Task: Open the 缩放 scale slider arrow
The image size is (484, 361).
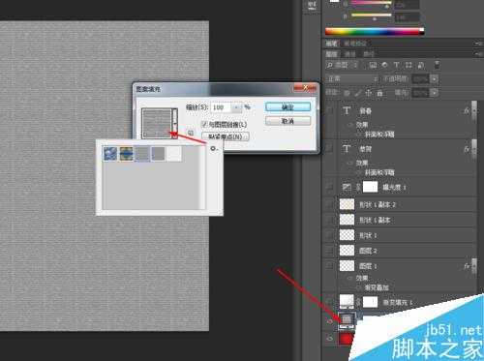Action: pos(236,107)
